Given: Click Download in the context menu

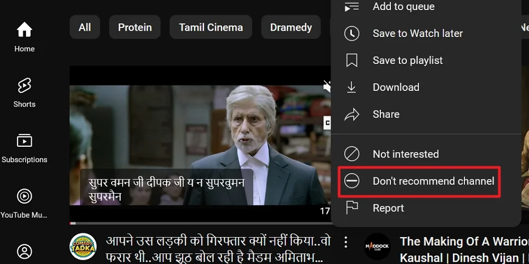Looking at the screenshot, I should pos(396,87).
